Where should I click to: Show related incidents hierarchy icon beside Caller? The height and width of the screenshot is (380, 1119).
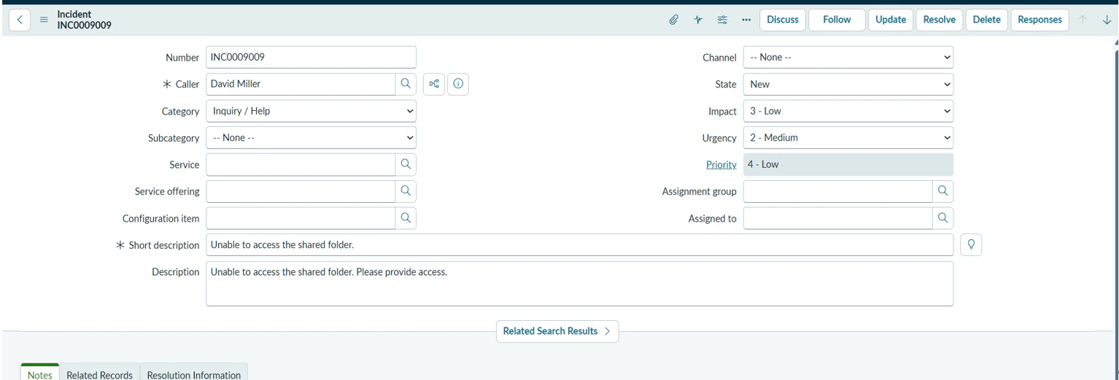click(434, 84)
